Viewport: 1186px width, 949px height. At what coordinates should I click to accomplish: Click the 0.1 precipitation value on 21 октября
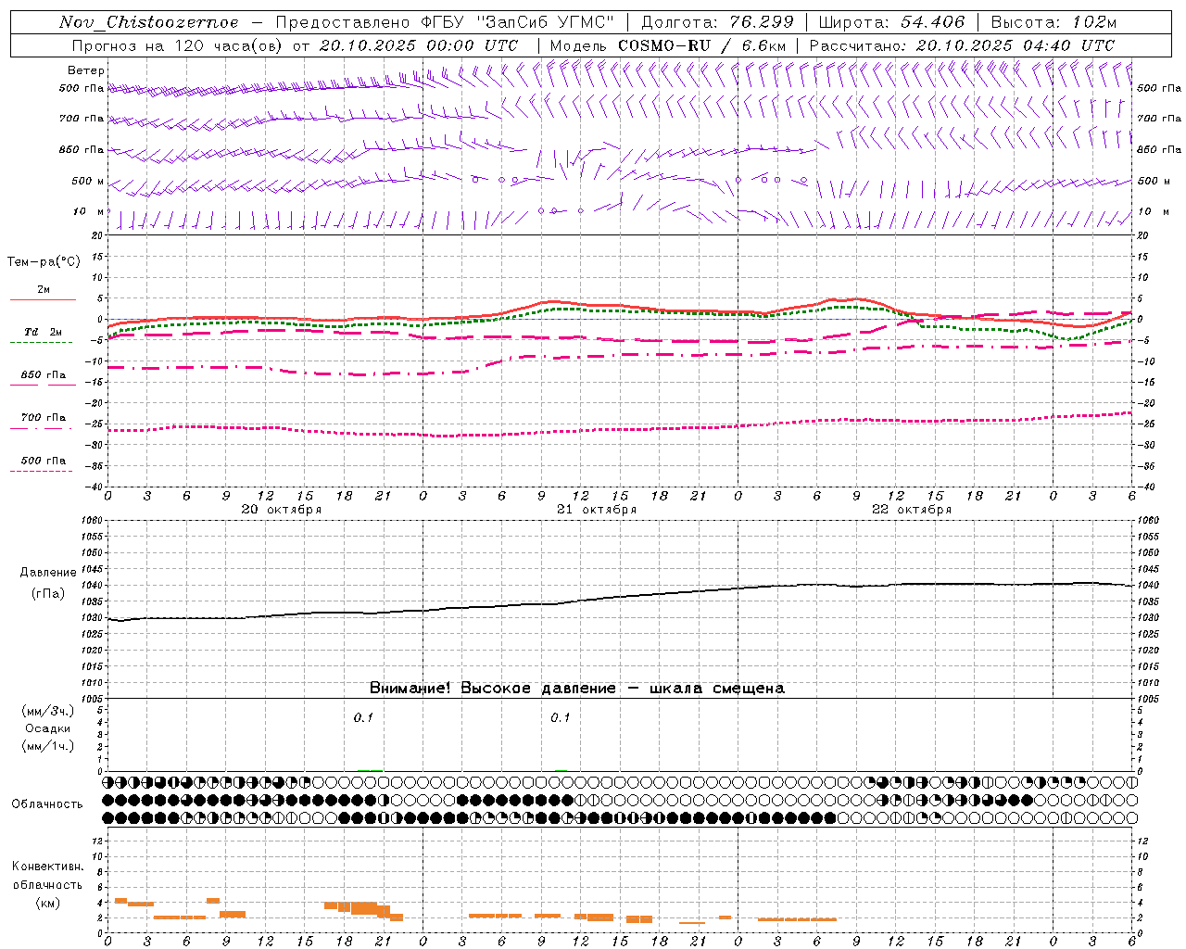(x=561, y=717)
